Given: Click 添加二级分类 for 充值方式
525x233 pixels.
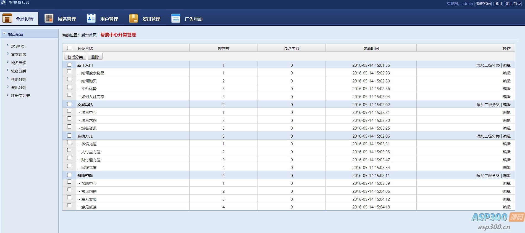Looking at the screenshot, I should point(488,136).
